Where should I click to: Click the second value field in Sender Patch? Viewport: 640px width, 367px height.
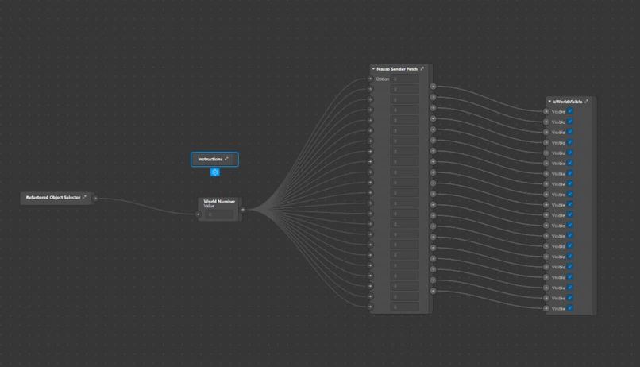click(x=404, y=90)
